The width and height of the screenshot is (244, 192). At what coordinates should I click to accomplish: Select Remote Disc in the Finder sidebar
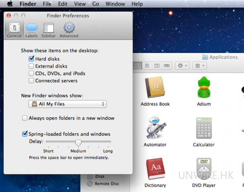point(103,184)
